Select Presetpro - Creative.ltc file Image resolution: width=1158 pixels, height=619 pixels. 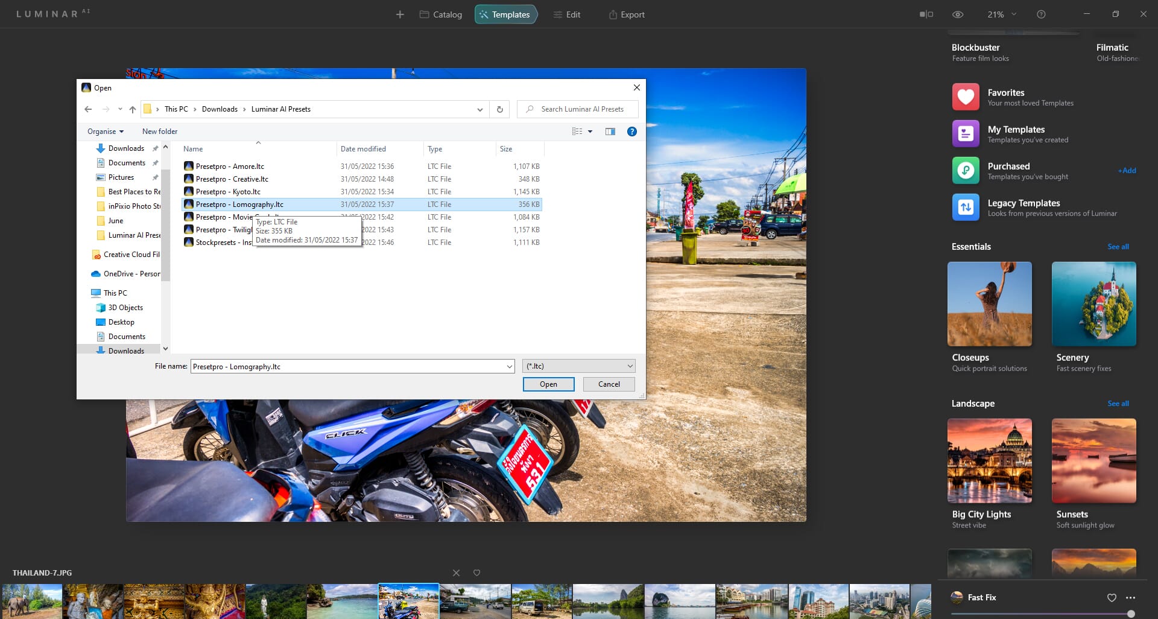click(362, 179)
